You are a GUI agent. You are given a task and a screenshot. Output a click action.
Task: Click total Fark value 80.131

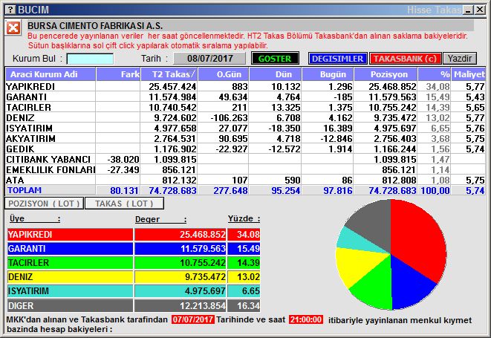click(x=124, y=190)
